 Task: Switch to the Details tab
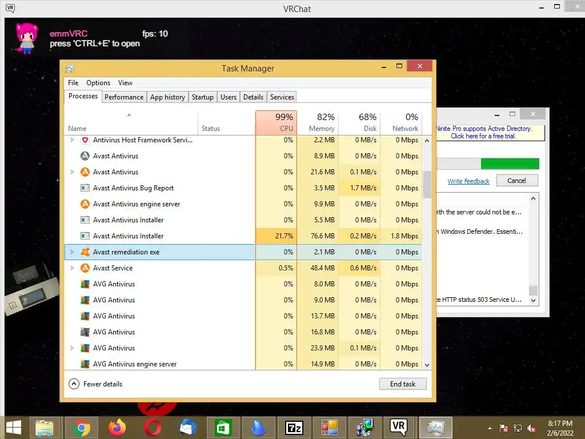click(253, 97)
